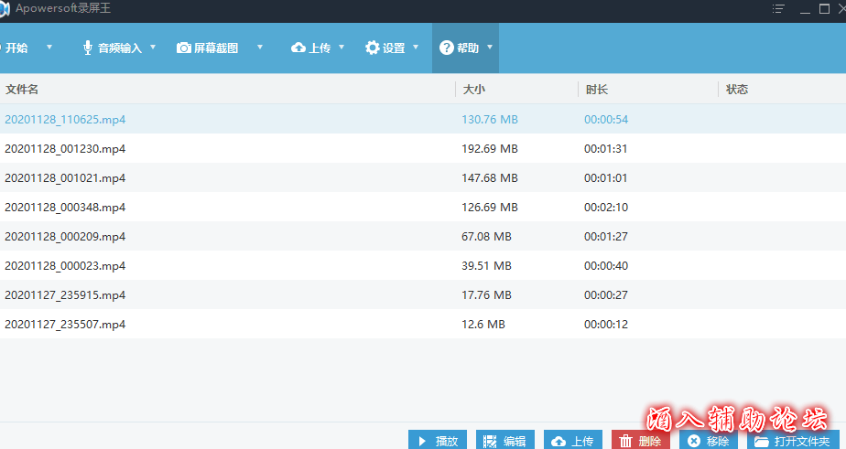Image resolution: width=846 pixels, height=449 pixels.
Task: Click the edit film icon at bottom
Action: click(490, 442)
